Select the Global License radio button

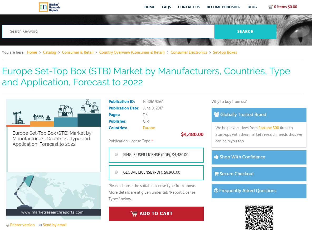(x=116, y=172)
